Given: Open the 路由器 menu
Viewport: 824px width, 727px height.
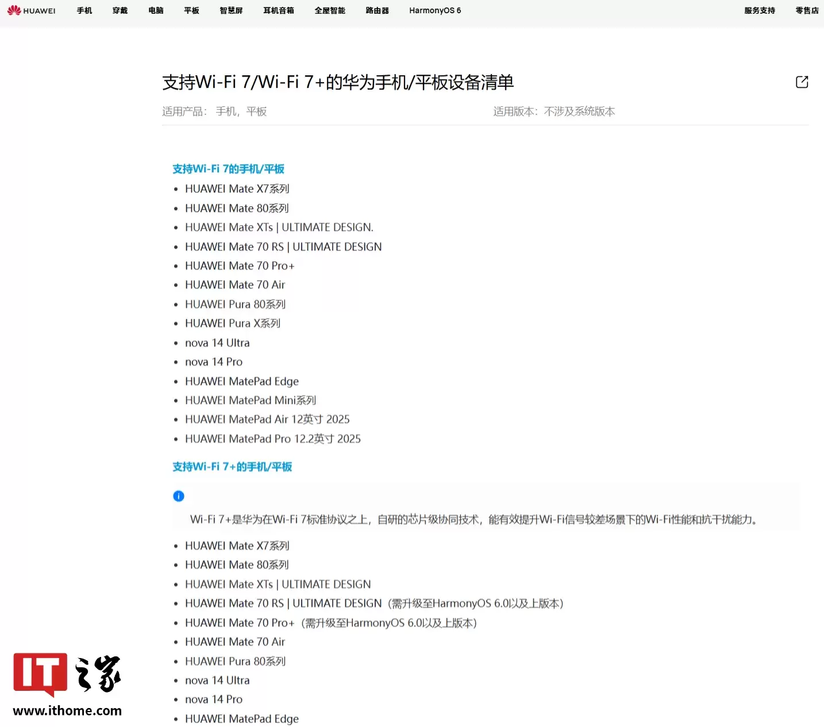Looking at the screenshot, I should (x=376, y=10).
